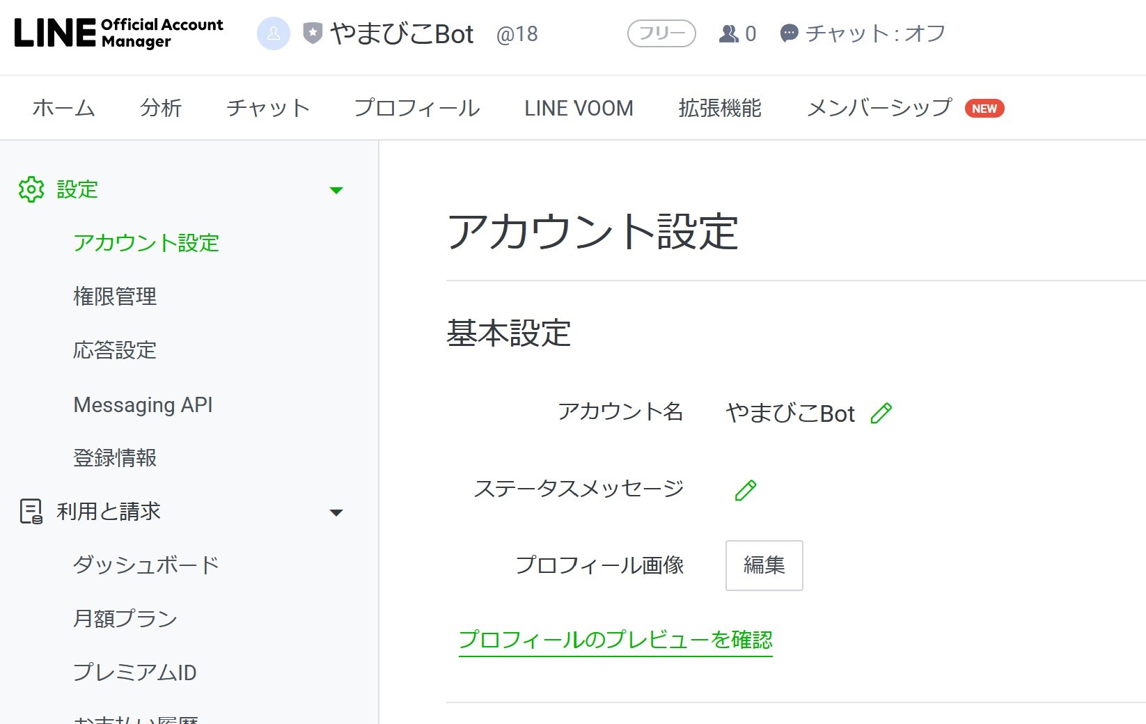
Task: Switch to the 分析 tab
Action: click(161, 108)
